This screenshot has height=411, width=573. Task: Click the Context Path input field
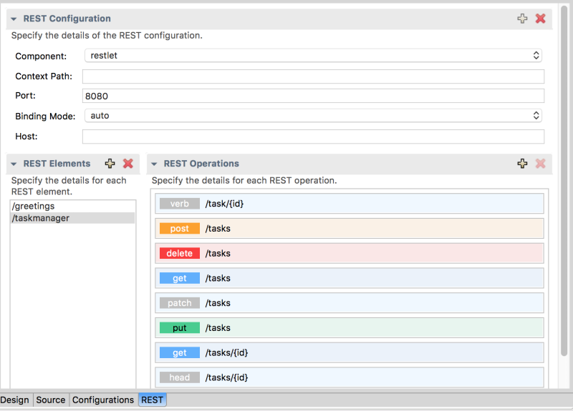(313, 76)
